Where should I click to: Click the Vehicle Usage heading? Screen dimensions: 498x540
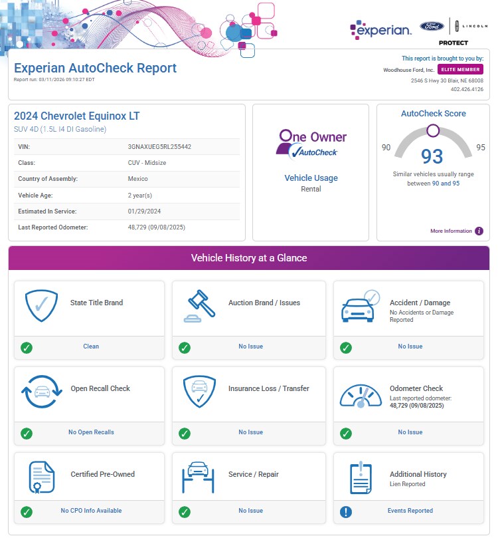pos(311,178)
